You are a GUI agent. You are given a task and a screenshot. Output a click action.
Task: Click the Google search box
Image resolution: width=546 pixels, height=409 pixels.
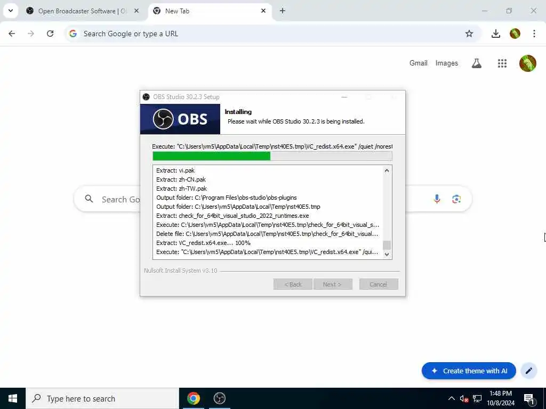[272, 199]
